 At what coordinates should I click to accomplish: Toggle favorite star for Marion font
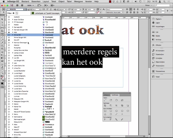click(x=9, y=104)
